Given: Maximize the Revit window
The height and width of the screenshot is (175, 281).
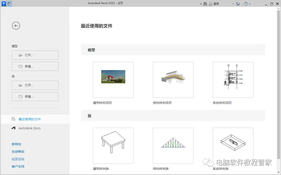Looking at the screenshot, I should (272, 4).
